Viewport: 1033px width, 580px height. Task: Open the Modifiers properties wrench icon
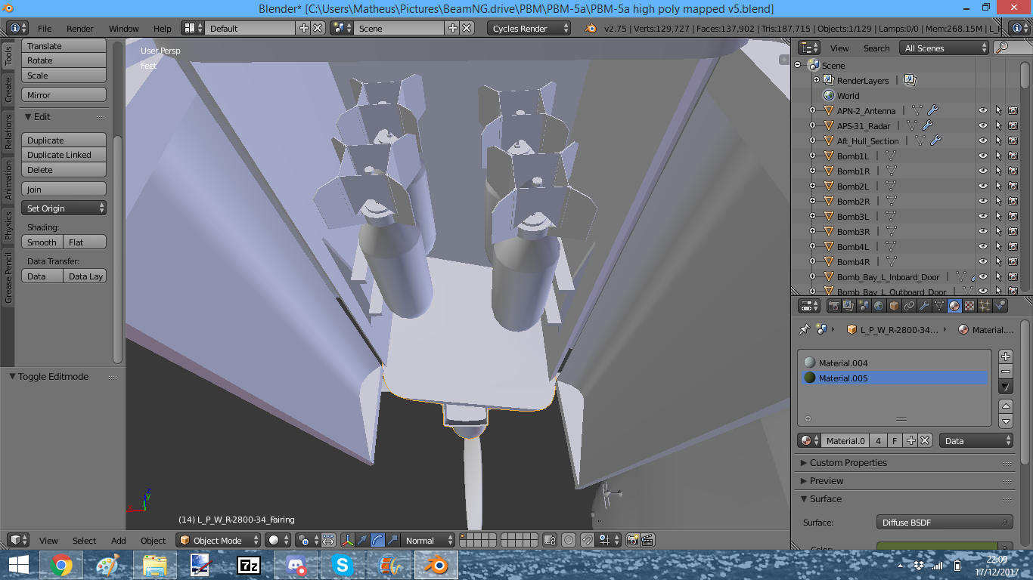(924, 306)
